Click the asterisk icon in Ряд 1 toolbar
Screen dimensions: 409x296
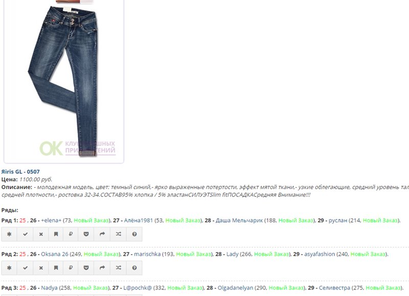(x=9, y=234)
